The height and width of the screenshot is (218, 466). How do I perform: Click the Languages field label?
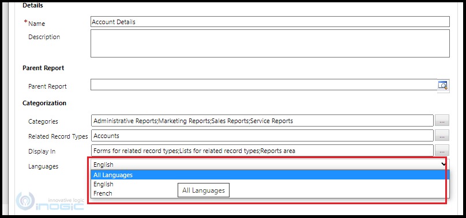(43, 166)
